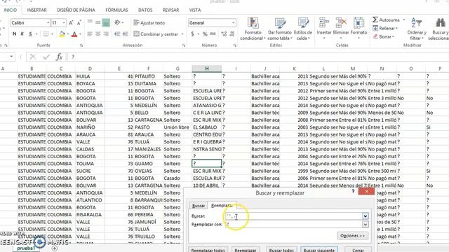The image size is (449, 252).
Task: Select column H header
Action: 207,69
